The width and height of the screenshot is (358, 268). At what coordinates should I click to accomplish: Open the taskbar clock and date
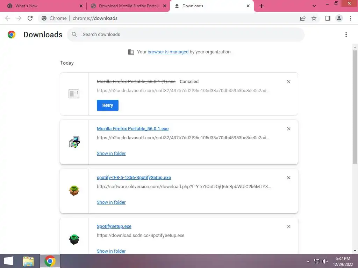[343, 261]
